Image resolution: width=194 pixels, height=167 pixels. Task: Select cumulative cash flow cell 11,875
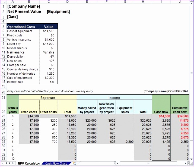coord(180,121)
